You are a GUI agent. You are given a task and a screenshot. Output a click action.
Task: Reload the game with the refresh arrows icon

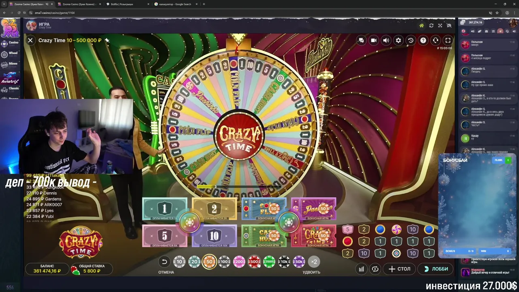431,26
